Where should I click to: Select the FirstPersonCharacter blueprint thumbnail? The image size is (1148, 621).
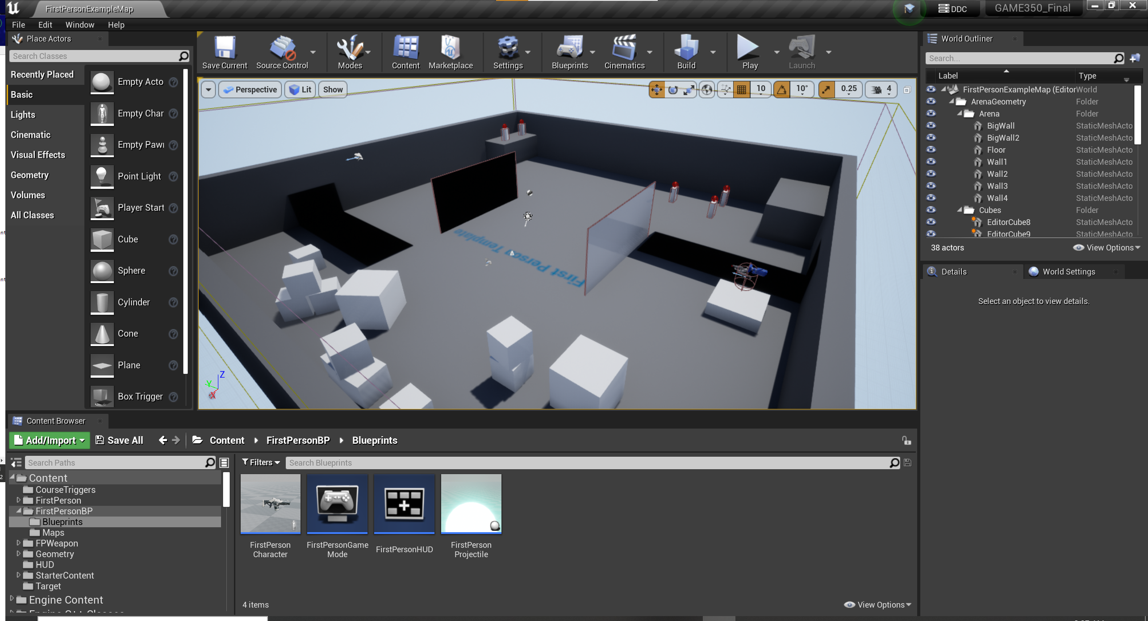tap(271, 504)
